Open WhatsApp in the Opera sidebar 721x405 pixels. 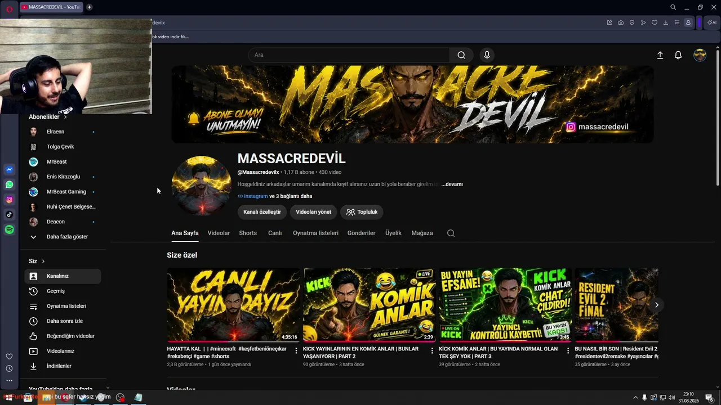[10, 184]
